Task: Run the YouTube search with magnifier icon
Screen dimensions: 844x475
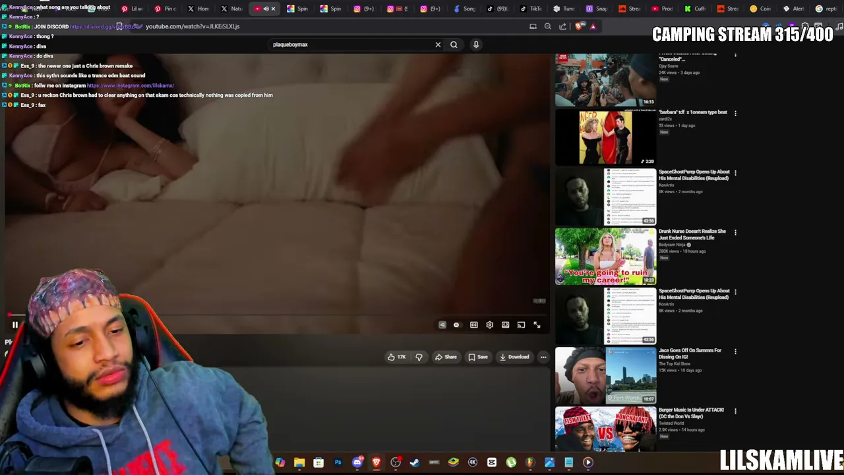Action: 454,44
